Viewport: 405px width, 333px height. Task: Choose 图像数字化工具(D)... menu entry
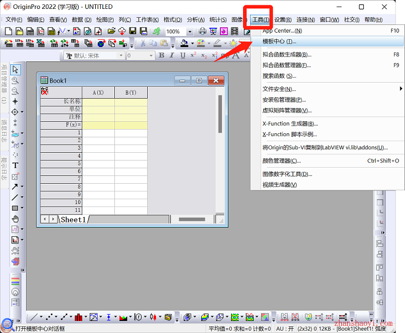327,174
